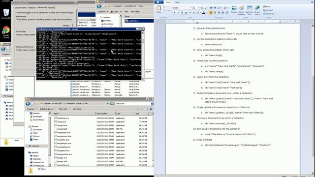The height and width of the screenshot is (177, 315).
Task: Decrease indent in WordPad paragraph group
Action: click(x=211, y=8)
